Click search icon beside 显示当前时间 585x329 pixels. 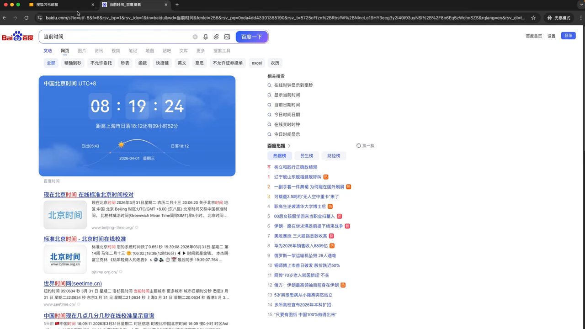270,95
